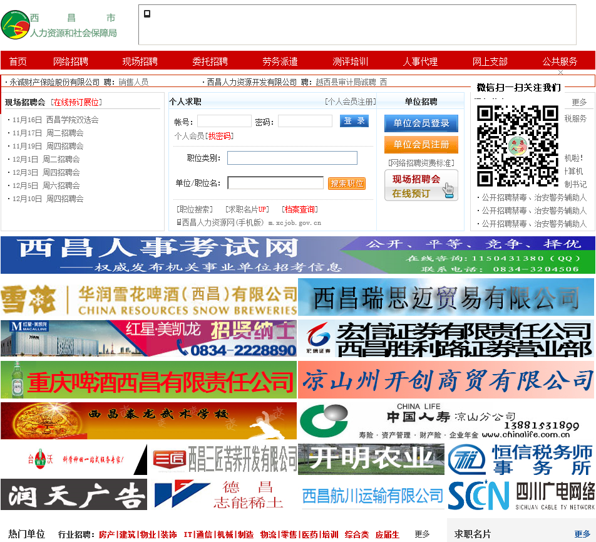
Task: Open the 永诚财产保险 scrolling job notice
Action: click(x=78, y=82)
